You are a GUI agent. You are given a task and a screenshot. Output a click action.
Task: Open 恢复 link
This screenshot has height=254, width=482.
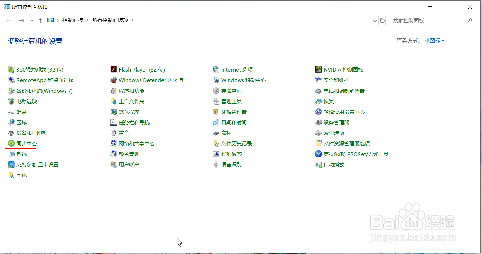(x=329, y=101)
